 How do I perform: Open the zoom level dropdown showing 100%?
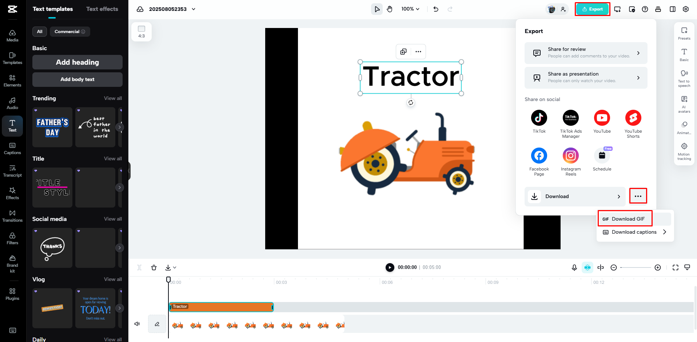coord(410,9)
